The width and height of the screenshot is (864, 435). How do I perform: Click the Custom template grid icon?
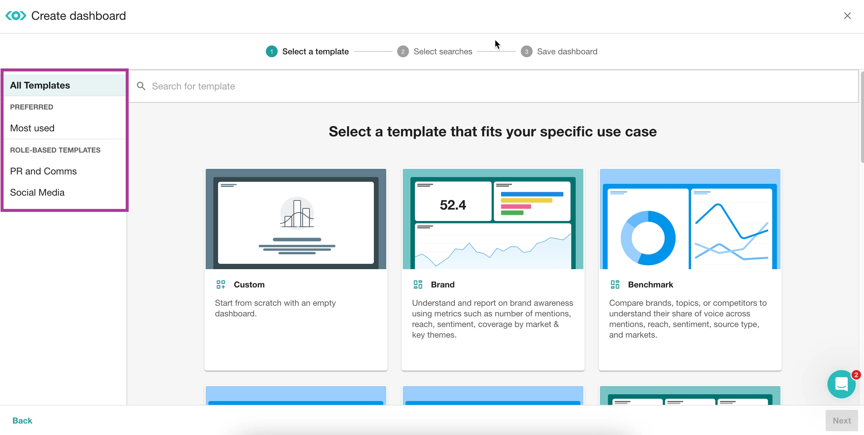[221, 284]
